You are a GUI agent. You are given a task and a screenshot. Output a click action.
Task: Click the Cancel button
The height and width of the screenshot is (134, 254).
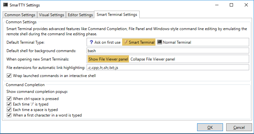(239, 127)
